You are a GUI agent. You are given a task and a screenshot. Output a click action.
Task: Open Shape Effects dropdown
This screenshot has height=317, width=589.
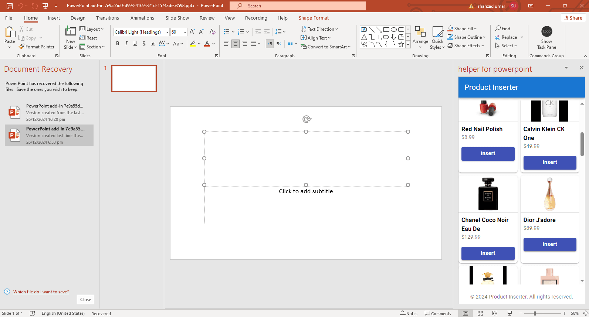466,46
